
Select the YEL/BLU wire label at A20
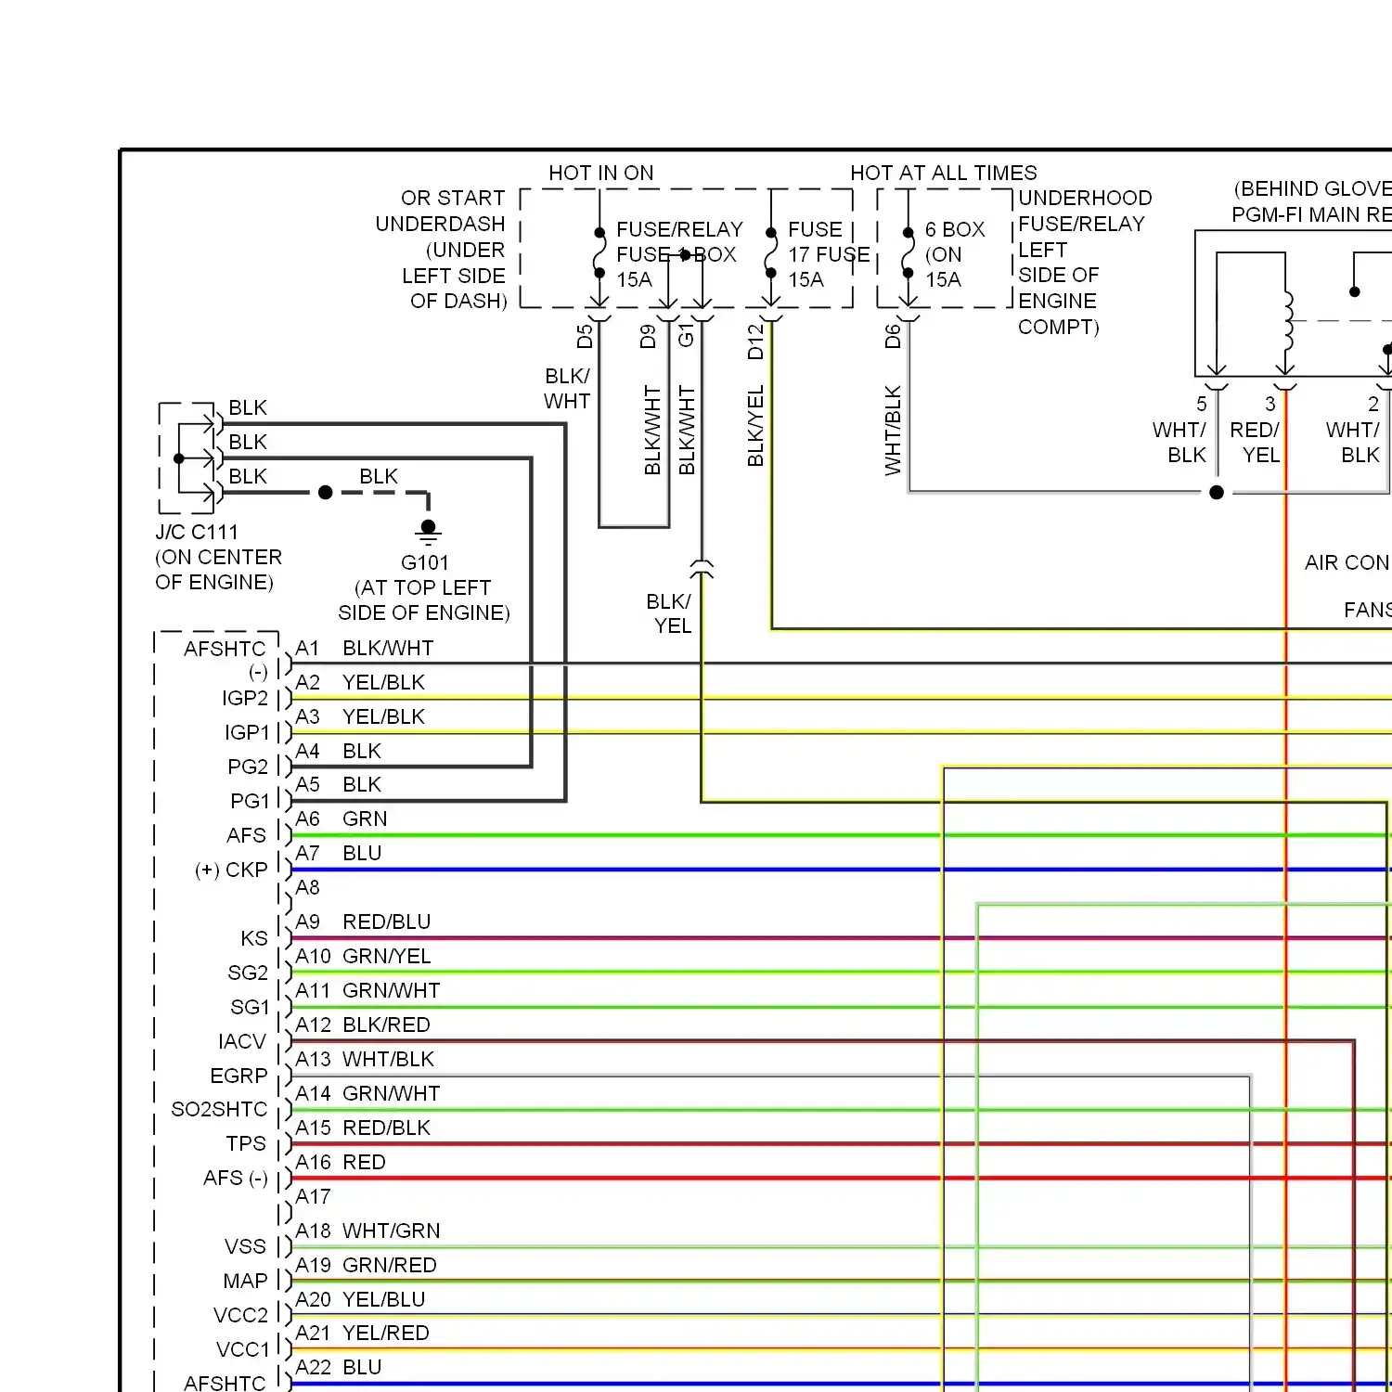click(384, 1299)
